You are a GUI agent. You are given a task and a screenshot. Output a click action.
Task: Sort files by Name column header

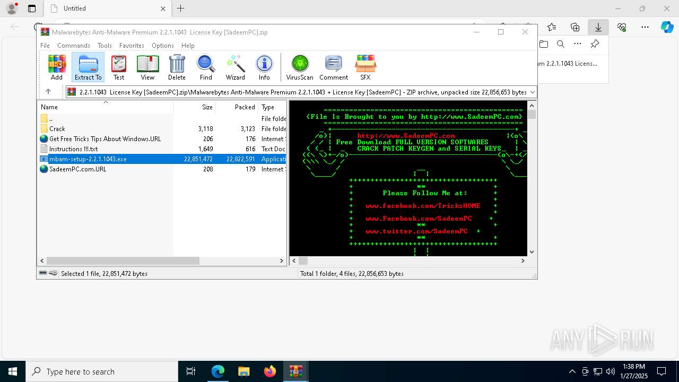[x=105, y=107]
